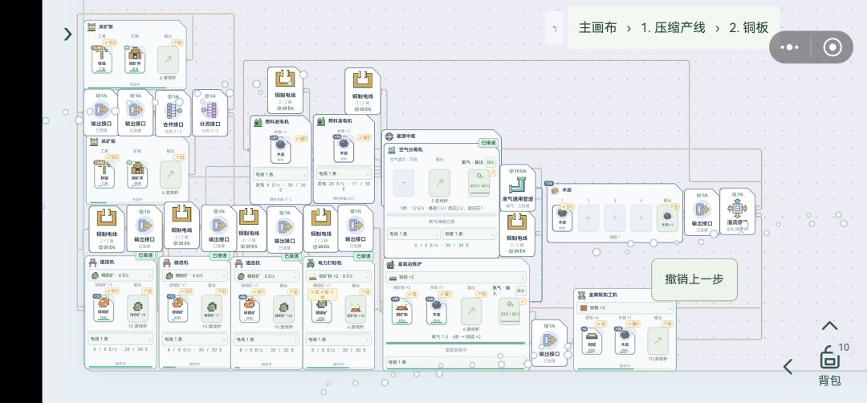Open 铜矿粉 ×2 · 8 E/s recipe dropdown
Viewport: 867px width, 403px height.
[x=339, y=276]
